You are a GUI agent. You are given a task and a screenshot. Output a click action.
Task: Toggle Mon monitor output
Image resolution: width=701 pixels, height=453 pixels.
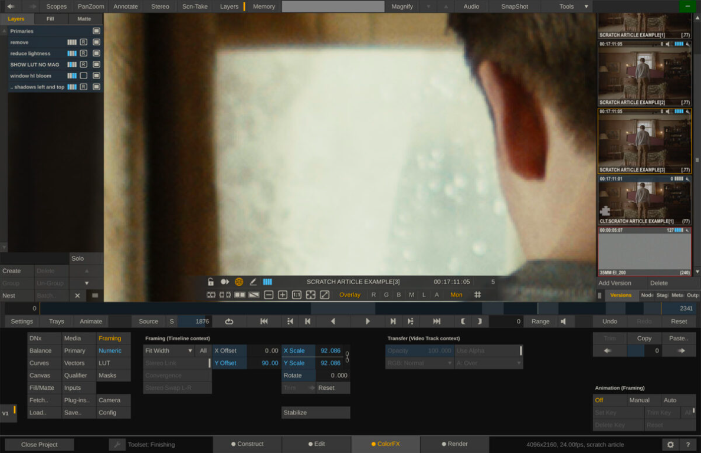tap(457, 295)
